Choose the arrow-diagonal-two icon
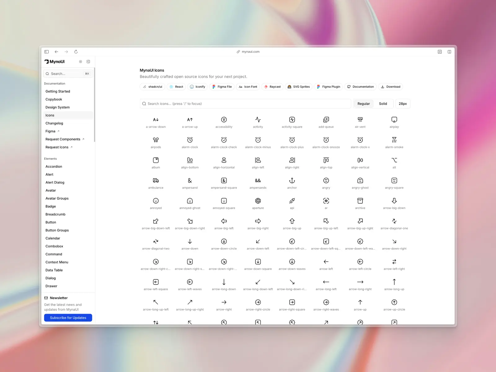The height and width of the screenshot is (372, 496). (x=156, y=241)
